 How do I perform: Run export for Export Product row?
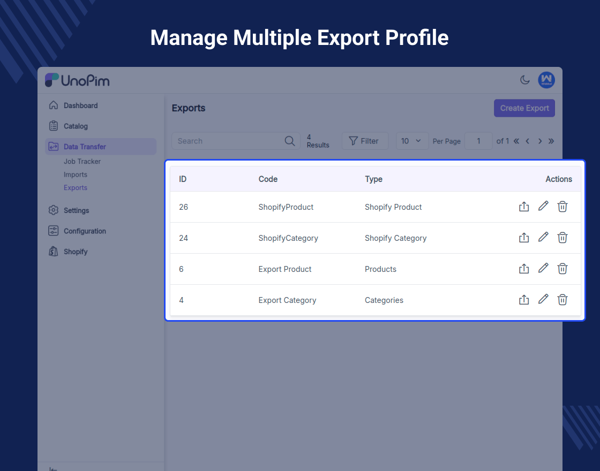point(524,269)
